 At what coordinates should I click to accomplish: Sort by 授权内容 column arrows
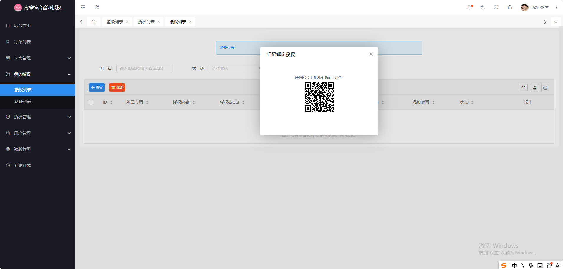tap(194, 102)
